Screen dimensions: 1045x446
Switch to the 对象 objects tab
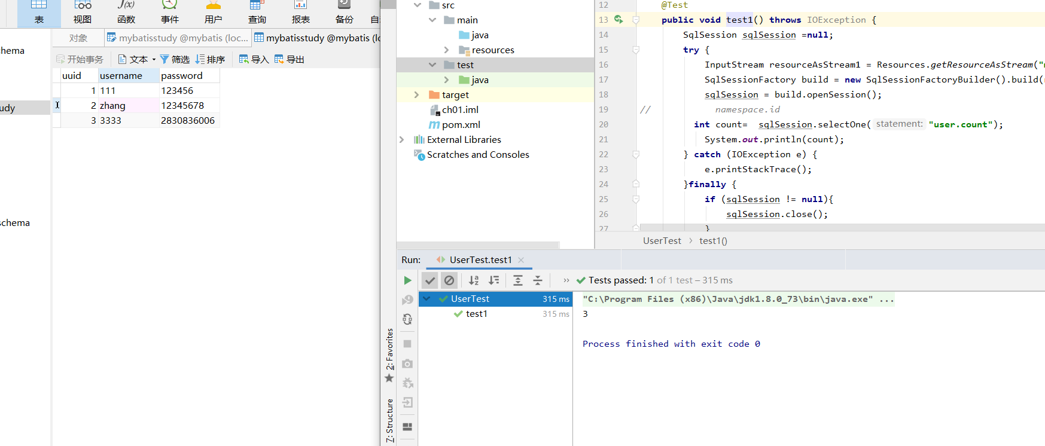pyautogui.click(x=78, y=38)
